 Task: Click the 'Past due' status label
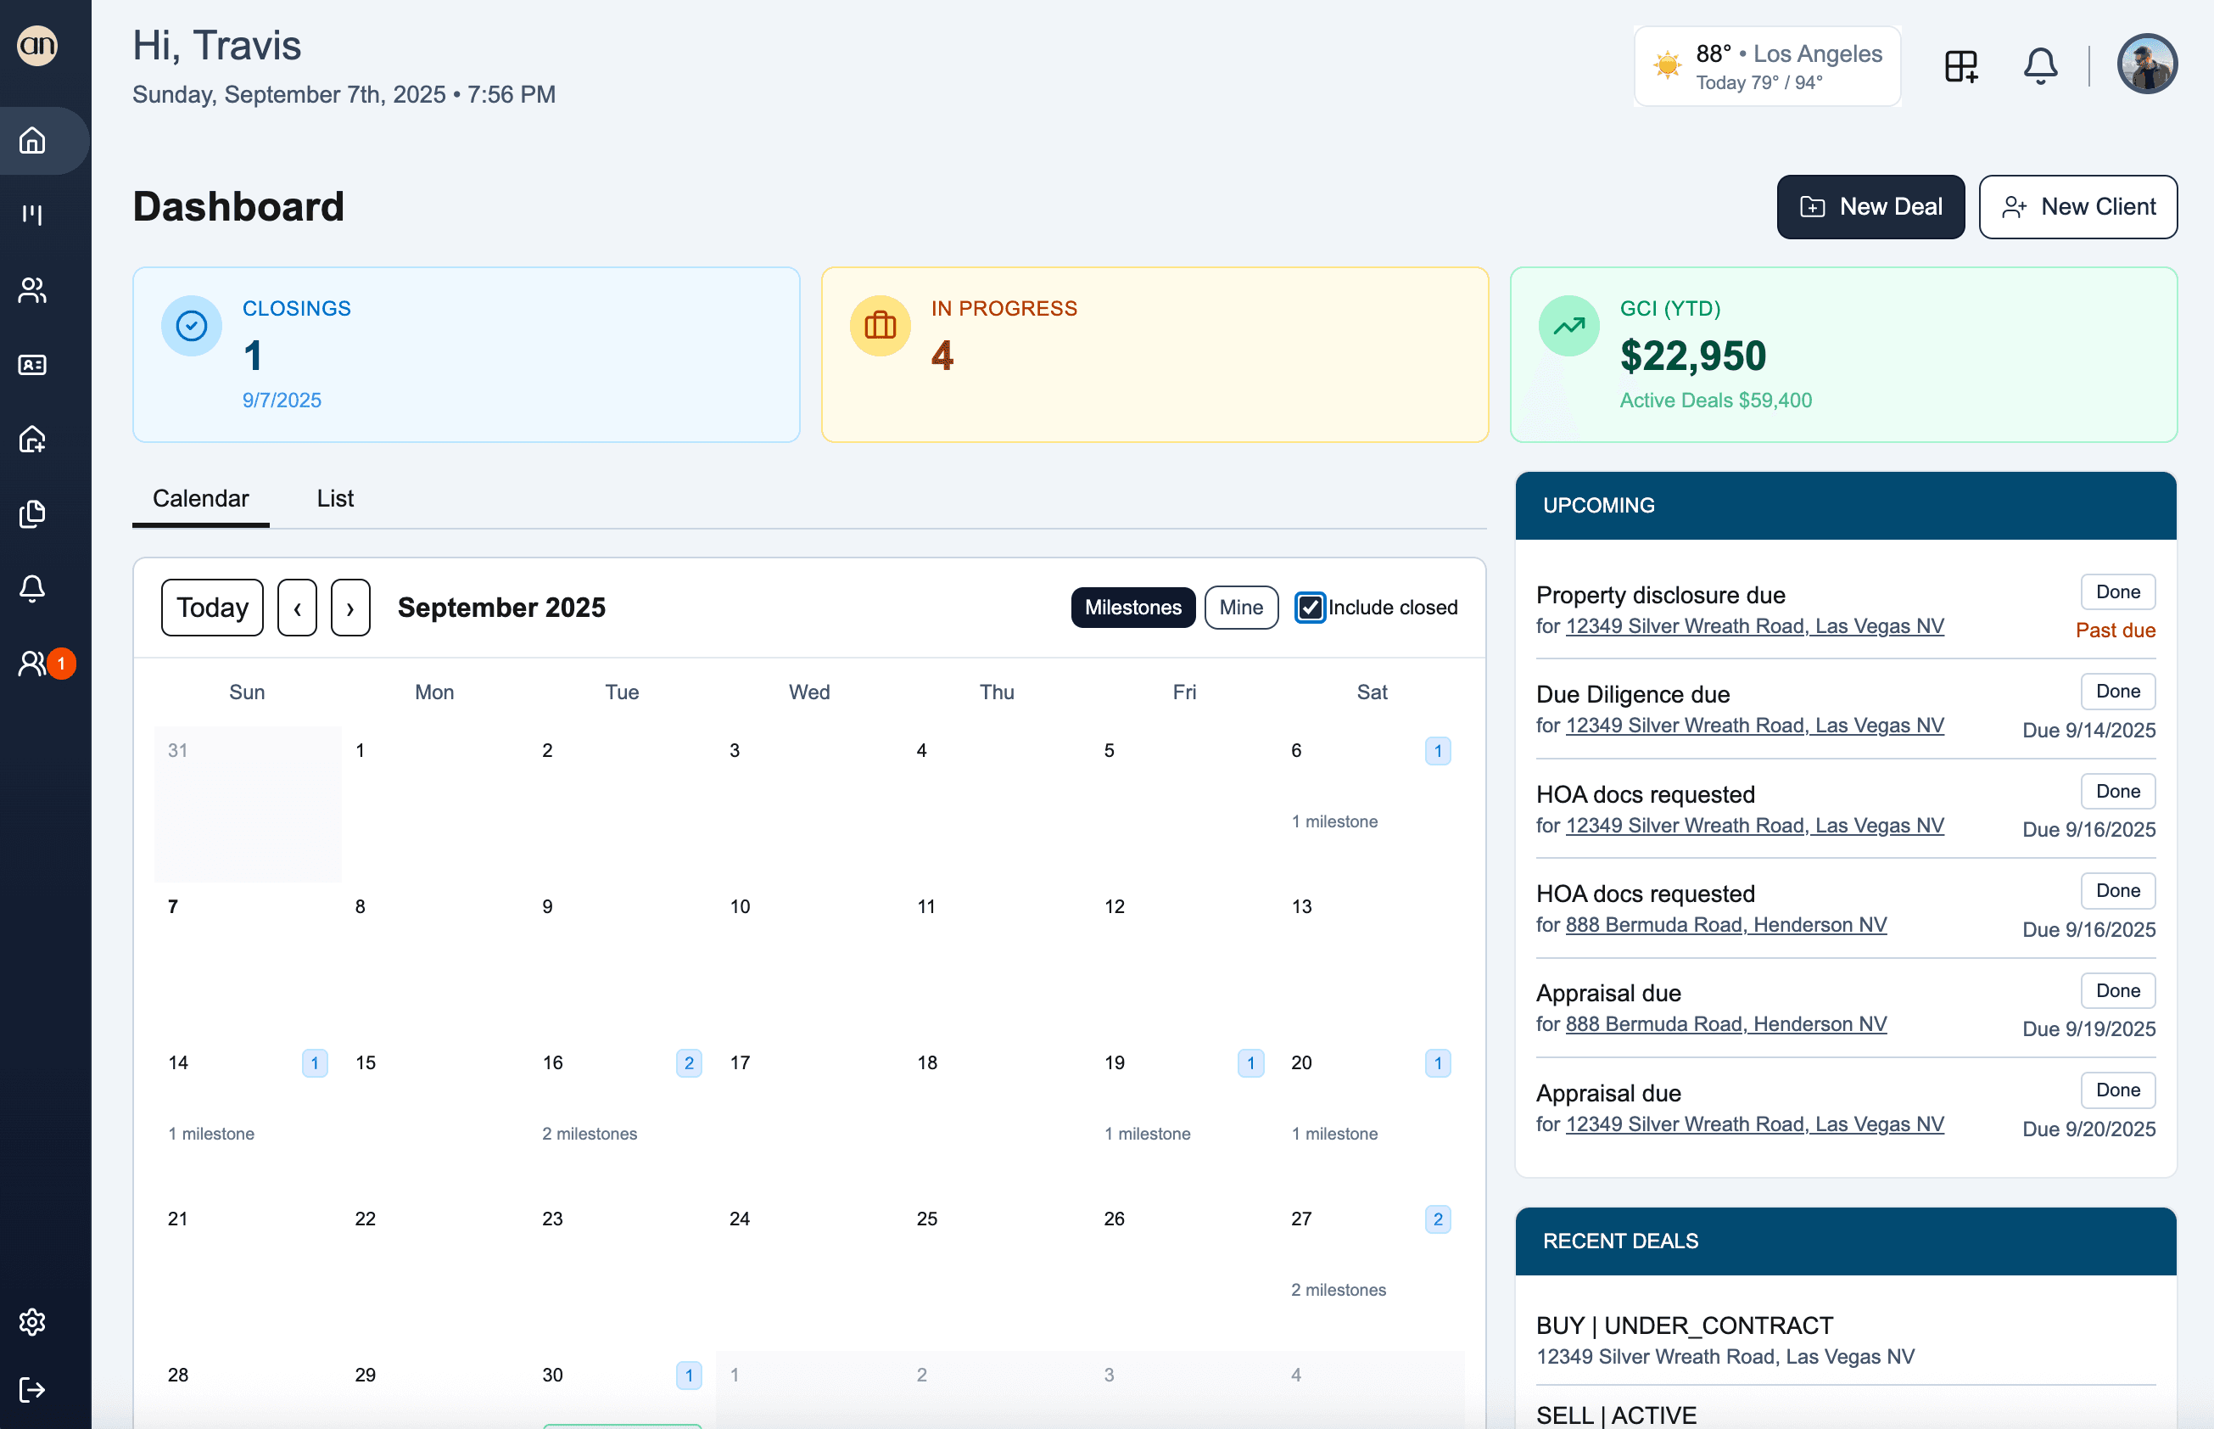click(2115, 631)
